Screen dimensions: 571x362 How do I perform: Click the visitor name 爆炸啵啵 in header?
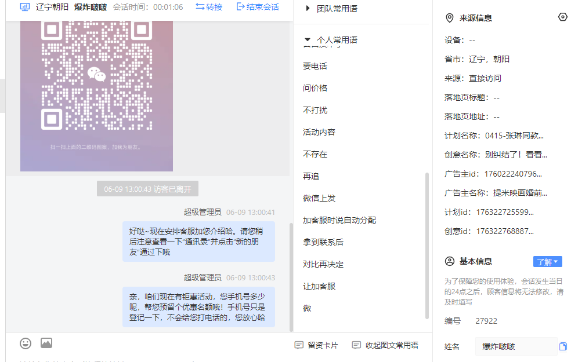coord(91,8)
